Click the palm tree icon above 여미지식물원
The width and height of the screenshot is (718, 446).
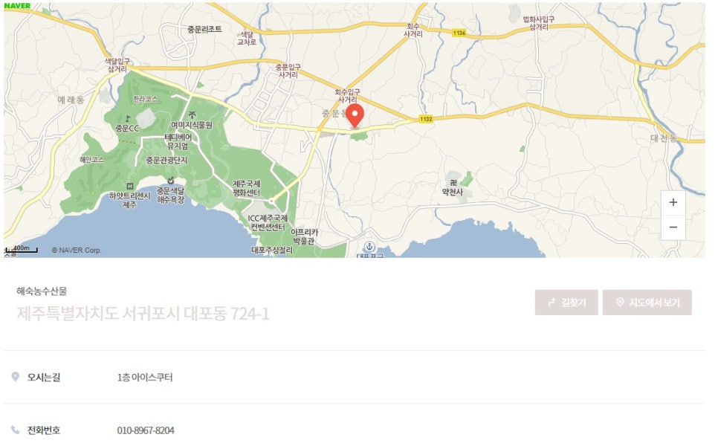192,114
